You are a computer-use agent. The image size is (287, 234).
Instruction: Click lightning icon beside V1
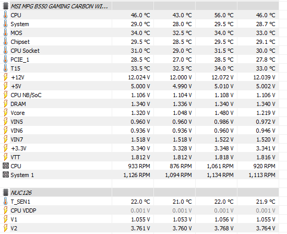coord(6,219)
